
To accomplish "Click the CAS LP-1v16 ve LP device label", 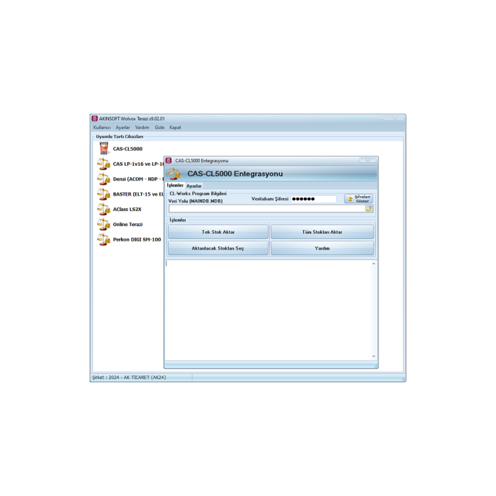I will (x=138, y=164).
